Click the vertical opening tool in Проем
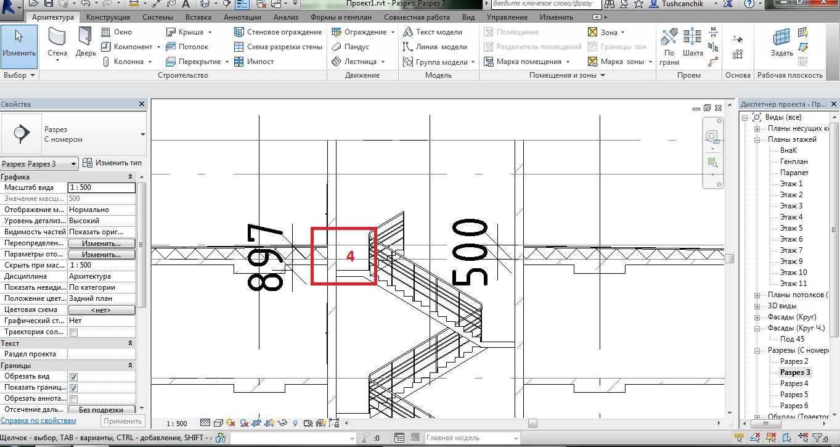 [714, 47]
